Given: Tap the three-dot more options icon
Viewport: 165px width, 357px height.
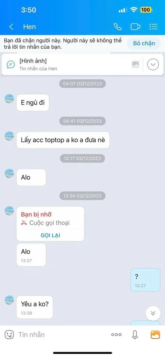Looking at the screenshot, I should (116, 335).
